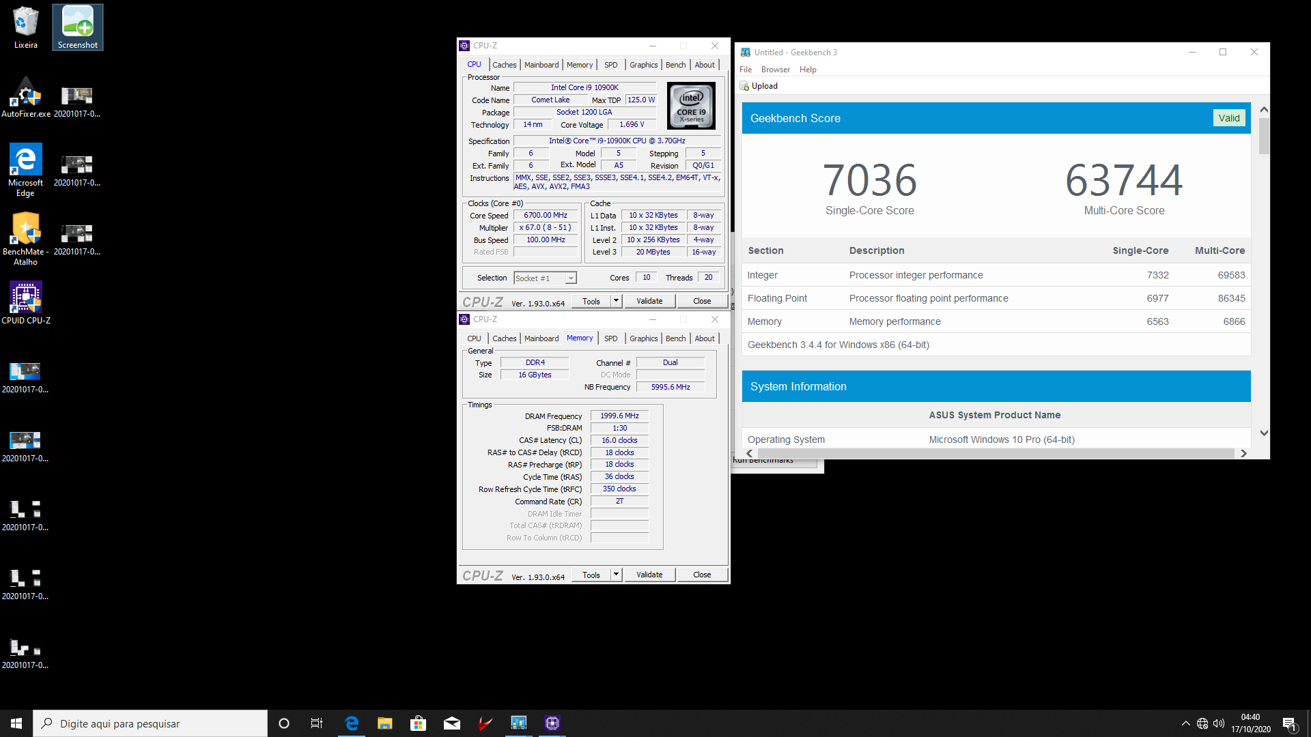Open About tab in upper CPU-Z window
1311x737 pixels.
pyautogui.click(x=705, y=65)
